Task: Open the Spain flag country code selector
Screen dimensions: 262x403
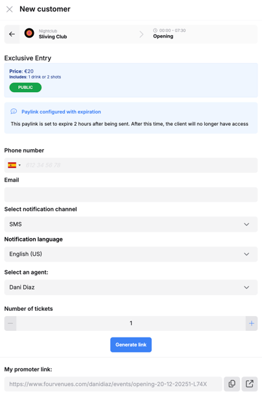Action: (14, 165)
